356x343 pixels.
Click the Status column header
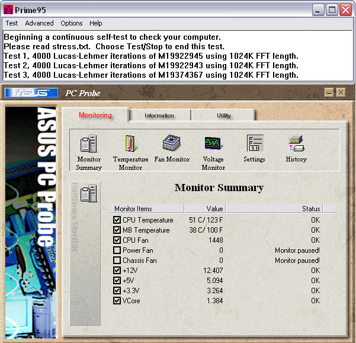click(280, 209)
